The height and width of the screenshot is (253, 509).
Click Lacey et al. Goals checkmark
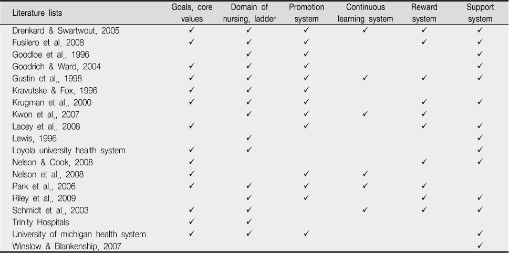[192, 125]
